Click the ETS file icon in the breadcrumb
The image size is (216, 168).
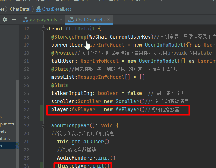click(x=38, y=9)
